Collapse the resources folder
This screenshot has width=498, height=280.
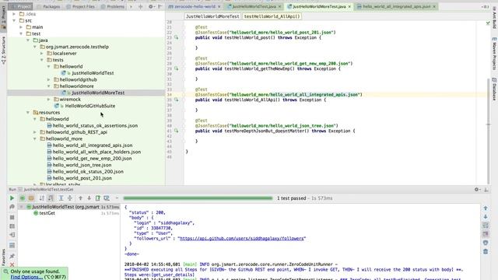point(28,112)
